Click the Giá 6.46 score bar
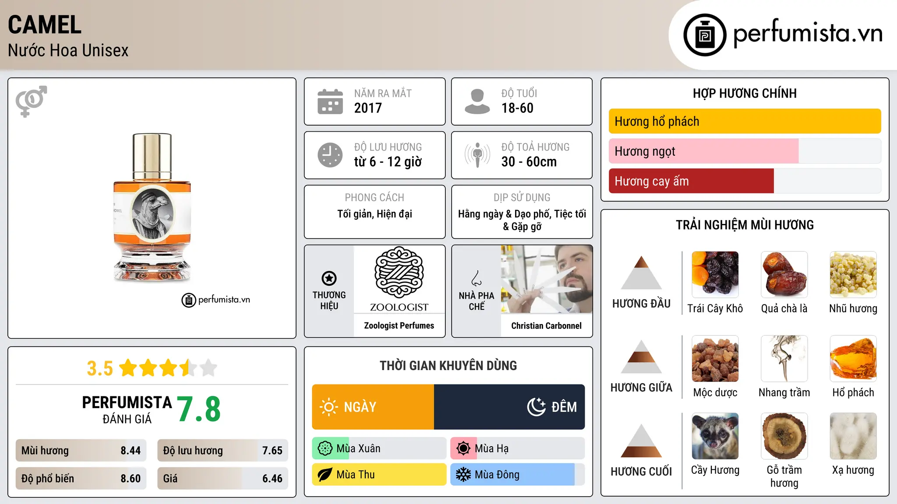 click(x=223, y=479)
